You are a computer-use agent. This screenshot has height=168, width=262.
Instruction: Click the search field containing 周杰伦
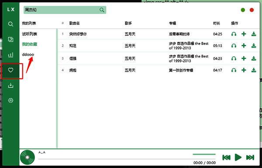[65, 10]
